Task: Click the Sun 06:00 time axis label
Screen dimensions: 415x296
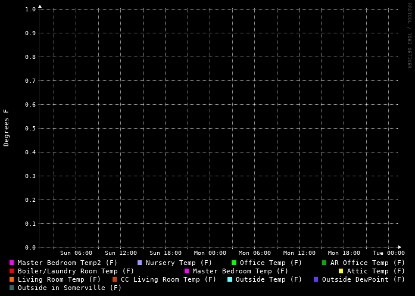Action: point(76,253)
